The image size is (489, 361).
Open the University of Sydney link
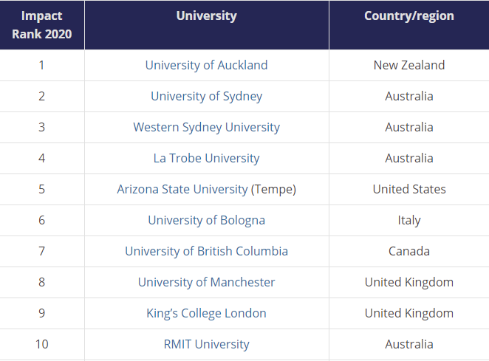click(x=206, y=96)
